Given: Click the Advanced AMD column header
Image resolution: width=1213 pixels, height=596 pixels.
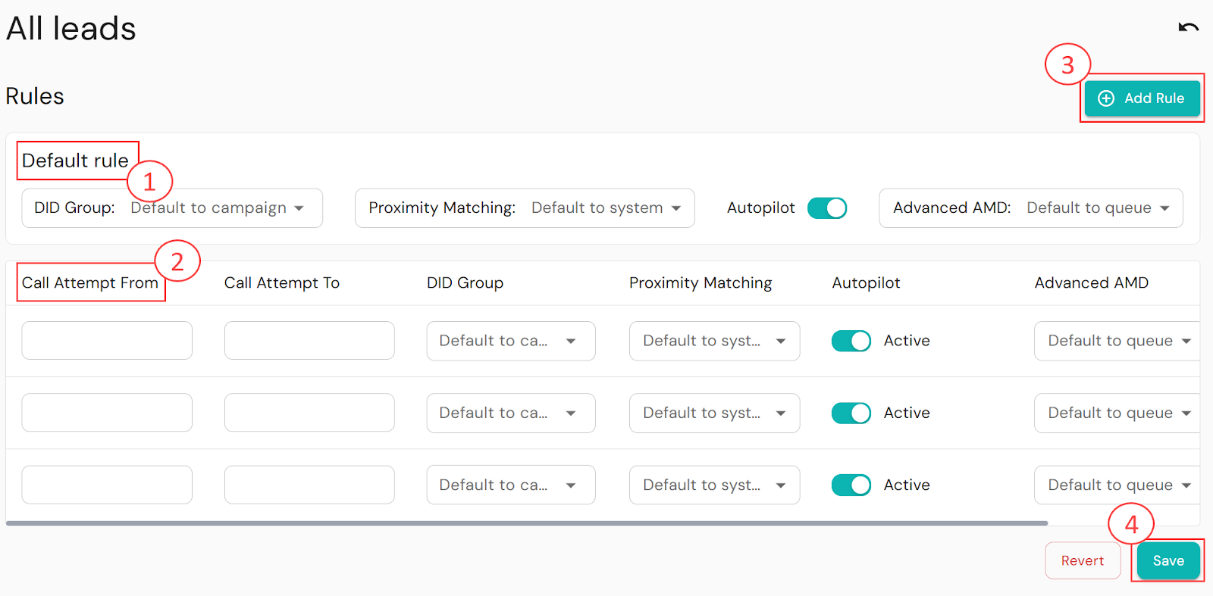Looking at the screenshot, I should pos(1092,283).
